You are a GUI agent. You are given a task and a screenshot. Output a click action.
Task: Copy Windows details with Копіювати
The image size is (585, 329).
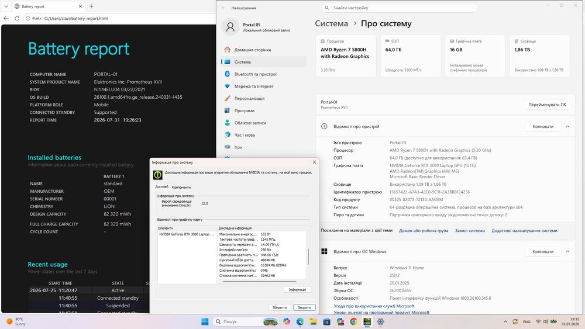tap(543, 252)
